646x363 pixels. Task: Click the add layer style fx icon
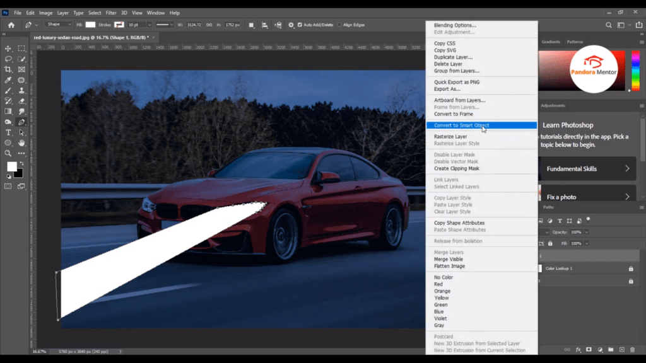(x=578, y=349)
